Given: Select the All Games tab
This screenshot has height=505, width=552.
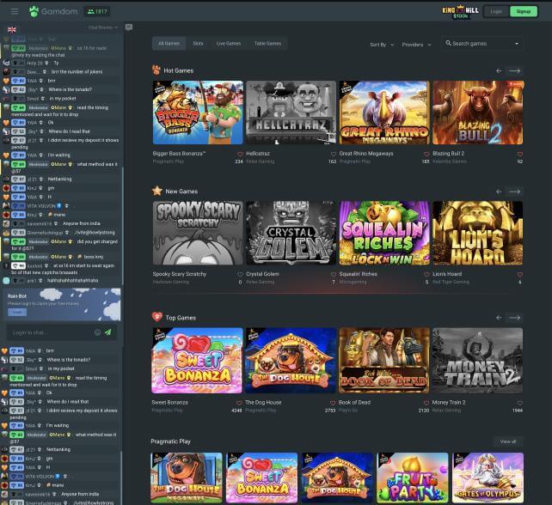Looking at the screenshot, I should pyautogui.click(x=169, y=44).
